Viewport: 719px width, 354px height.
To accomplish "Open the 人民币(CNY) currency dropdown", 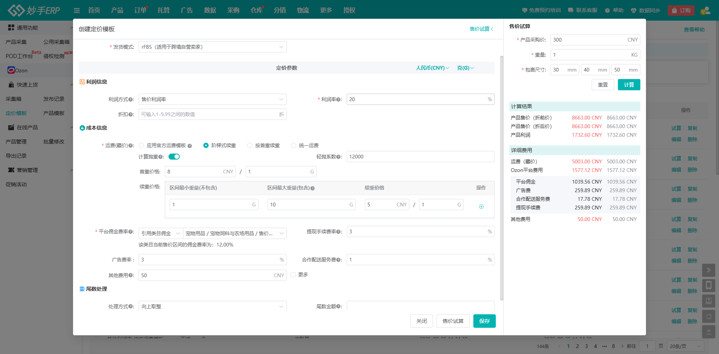I will pyautogui.click(x=432, y=68).
